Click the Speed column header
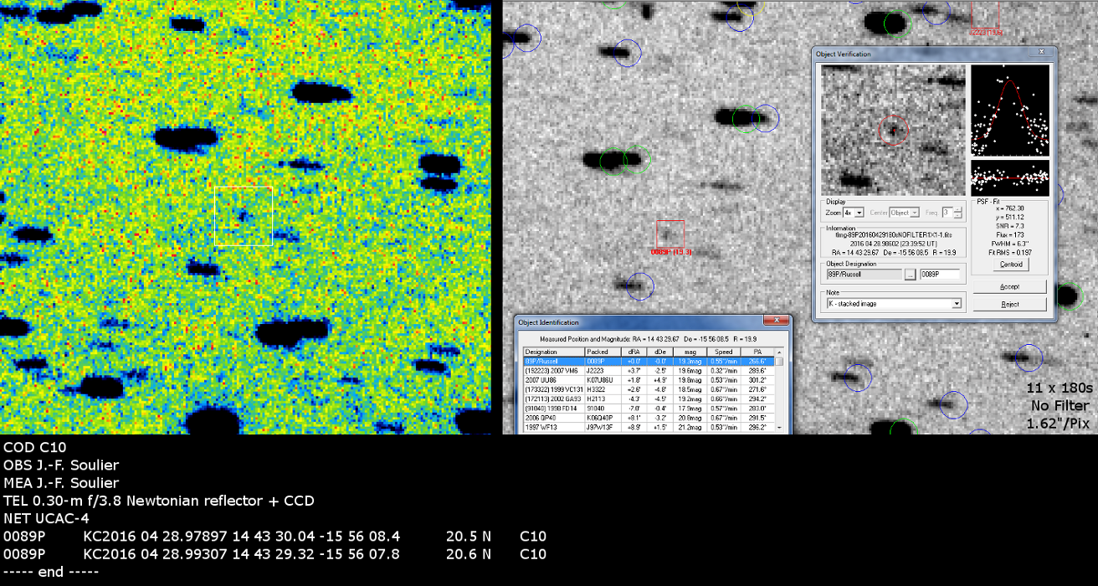The width and height of the screenshot is (1098, 586). (723, 352)
